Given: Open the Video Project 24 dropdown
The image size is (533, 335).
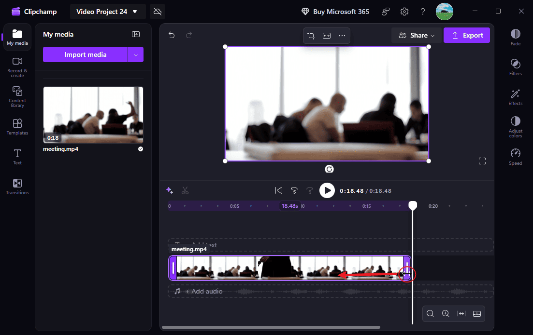Looking at the screenshot, I should click(107, 12).
